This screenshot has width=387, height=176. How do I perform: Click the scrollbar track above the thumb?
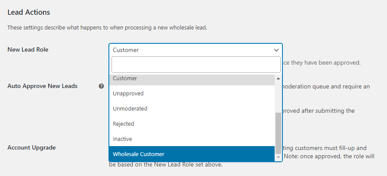click(x=278, y=96)
